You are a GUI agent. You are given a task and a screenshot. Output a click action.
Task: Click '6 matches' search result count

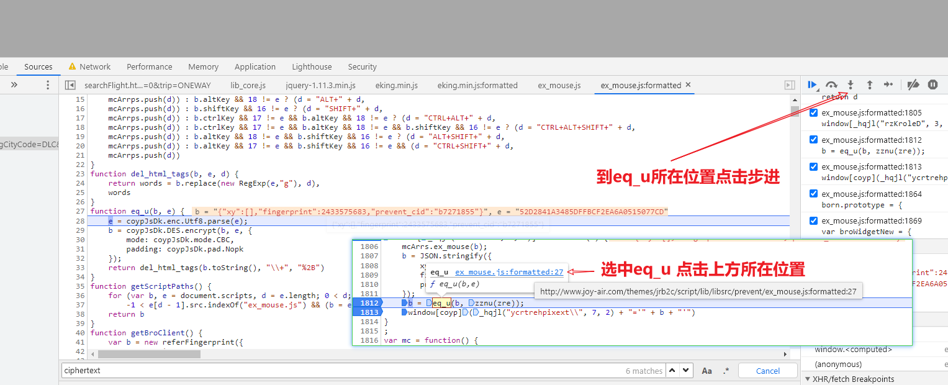point(644,371)
